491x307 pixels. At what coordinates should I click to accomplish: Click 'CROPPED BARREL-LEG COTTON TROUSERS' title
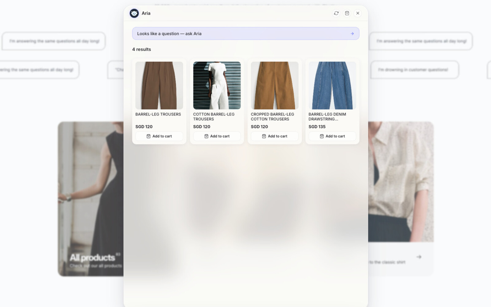tap(272, 117)
